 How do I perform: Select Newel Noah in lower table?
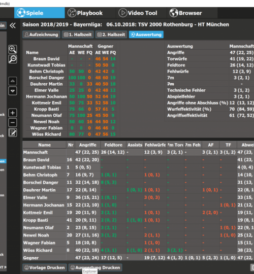pyautogui.click(x=138, y=235)
